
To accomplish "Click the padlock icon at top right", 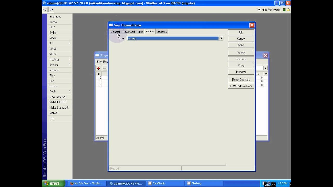I will pos(288,10).
